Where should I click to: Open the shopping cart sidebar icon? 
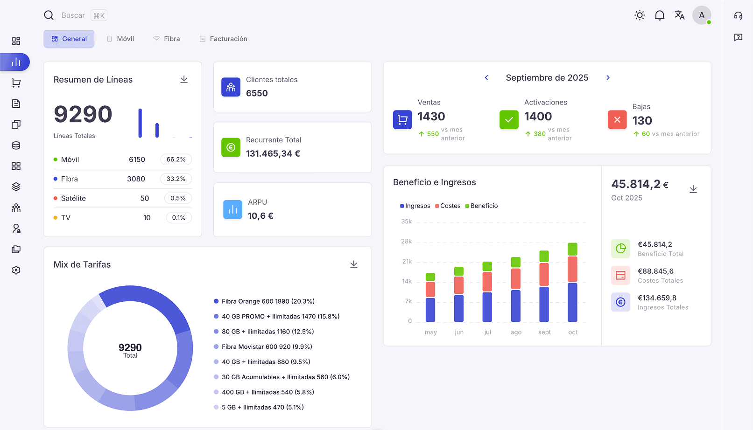point(16,83)
